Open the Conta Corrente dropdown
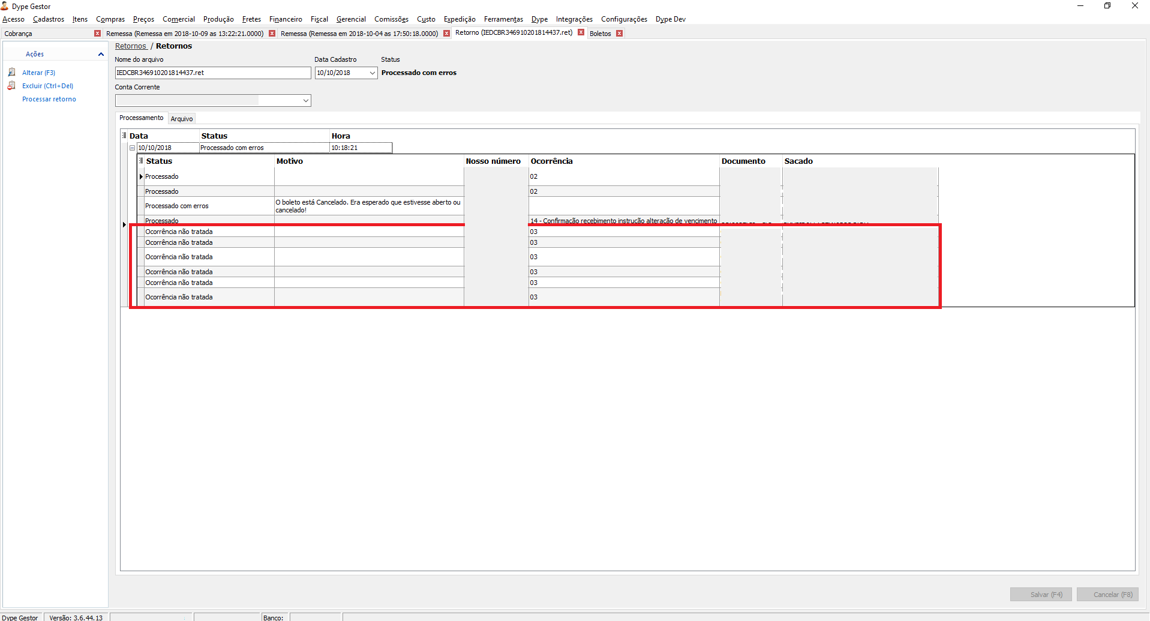This screenshot has height=621, width=1150. coord(306,100)
